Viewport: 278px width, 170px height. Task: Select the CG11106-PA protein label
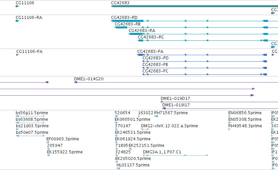point(29,52)
